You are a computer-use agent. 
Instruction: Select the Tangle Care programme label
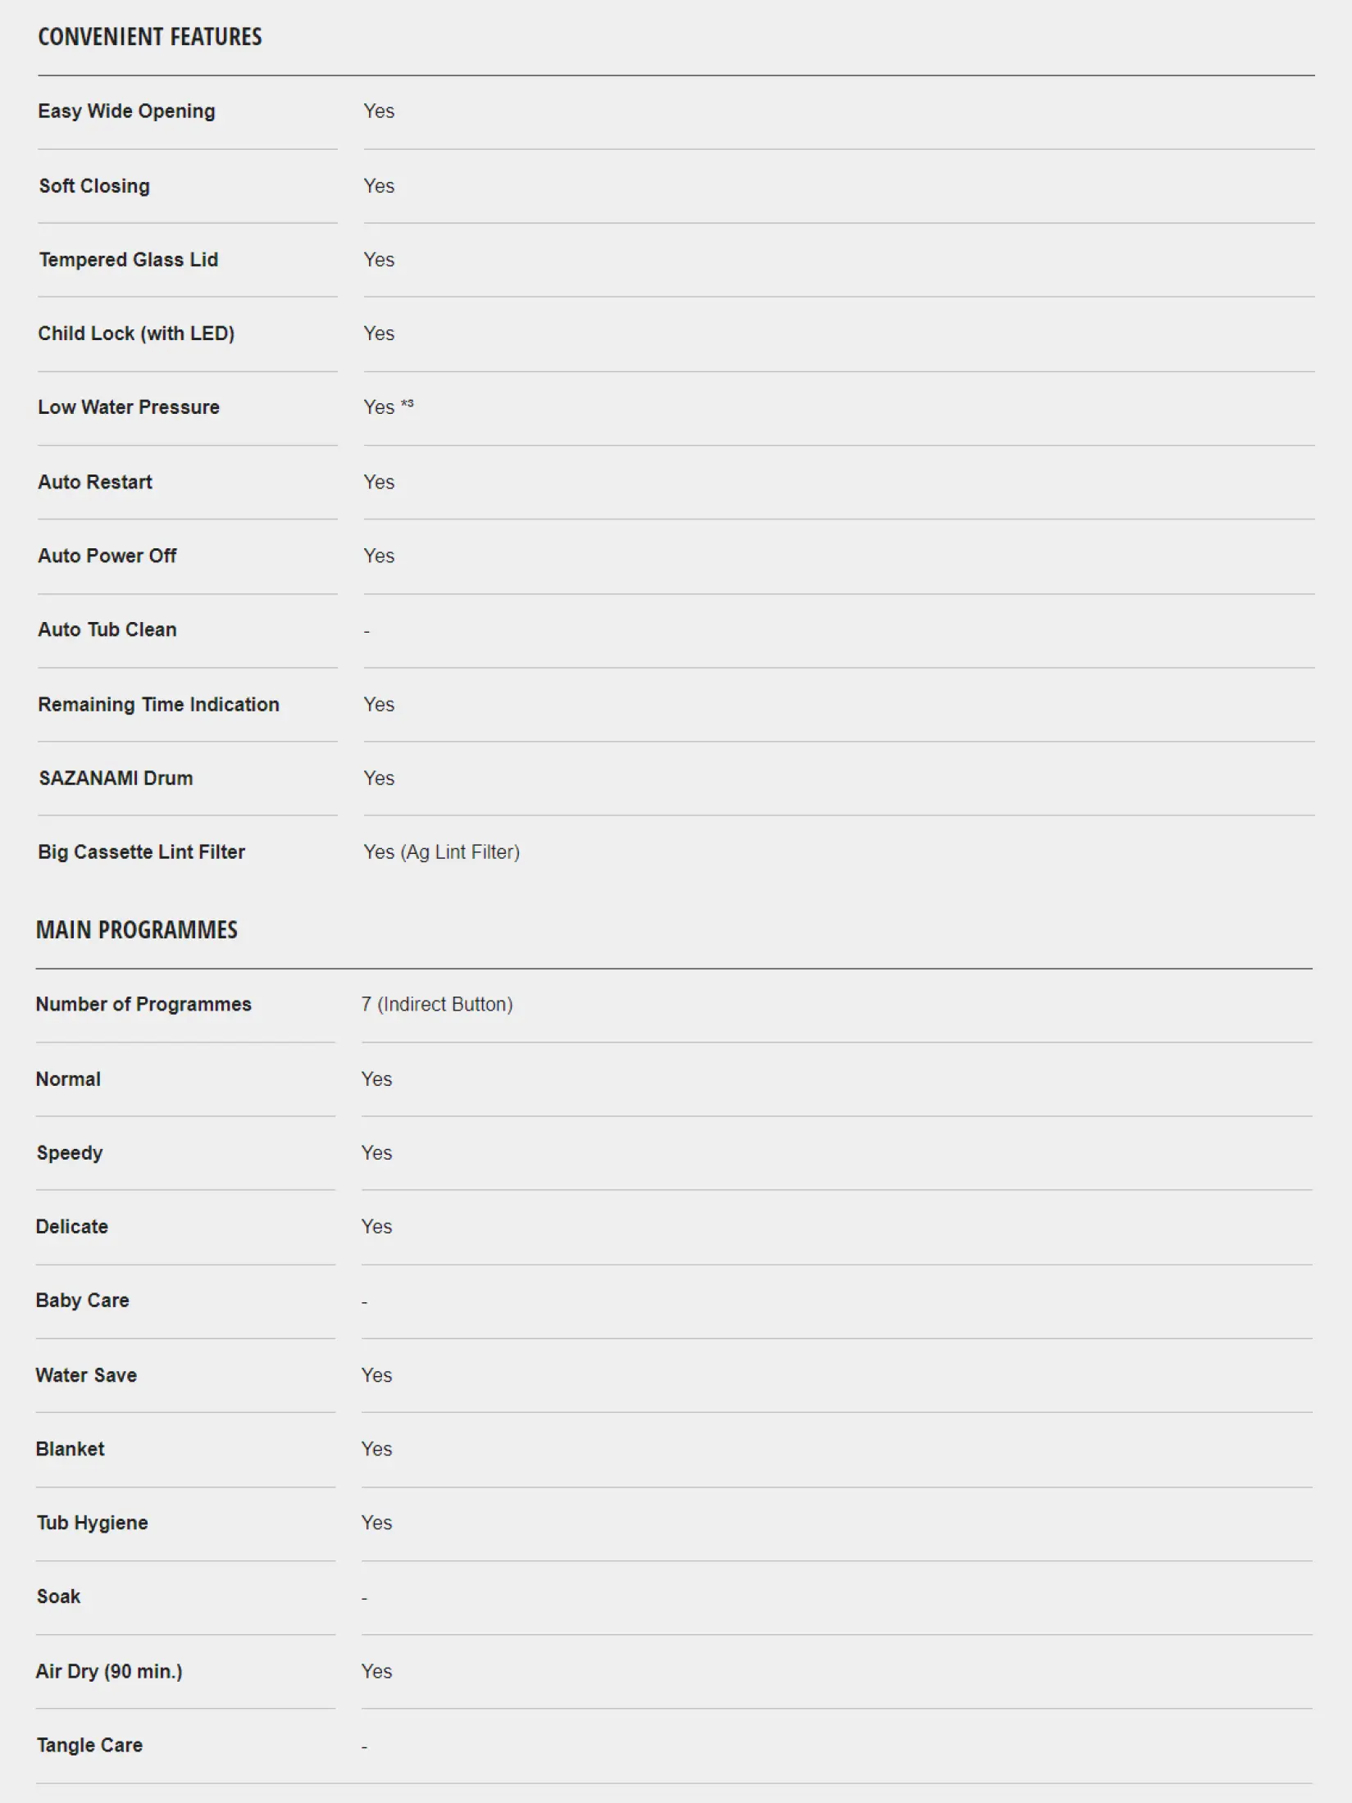pos(89,1745)
